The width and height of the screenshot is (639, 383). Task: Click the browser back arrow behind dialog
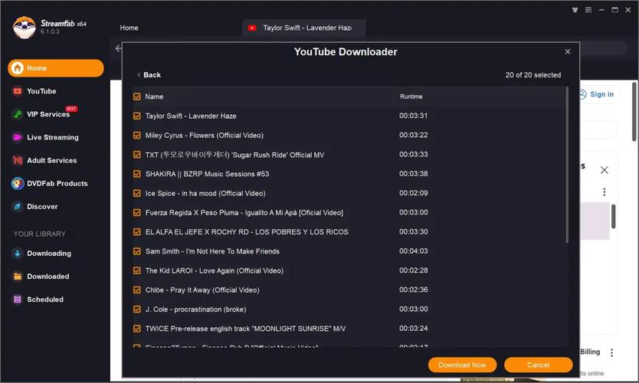[118, 48]
